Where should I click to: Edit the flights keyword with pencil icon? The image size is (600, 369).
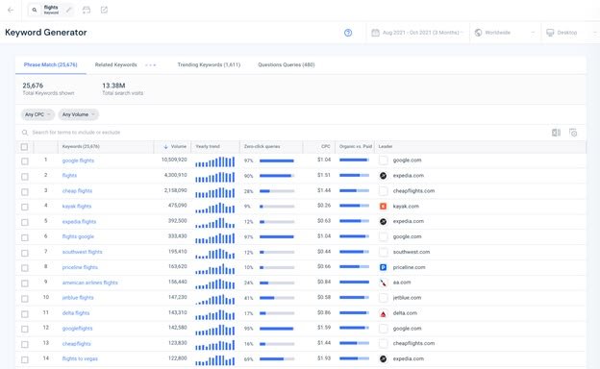pos(69,10)
